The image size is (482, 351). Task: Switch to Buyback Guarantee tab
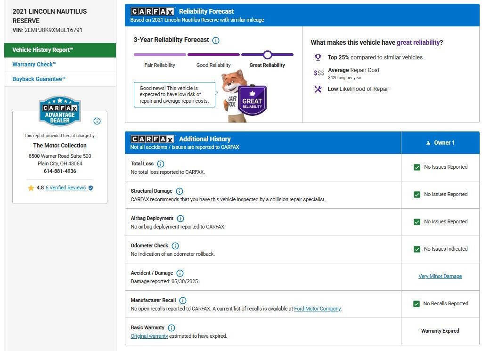[x=39, y=79]
